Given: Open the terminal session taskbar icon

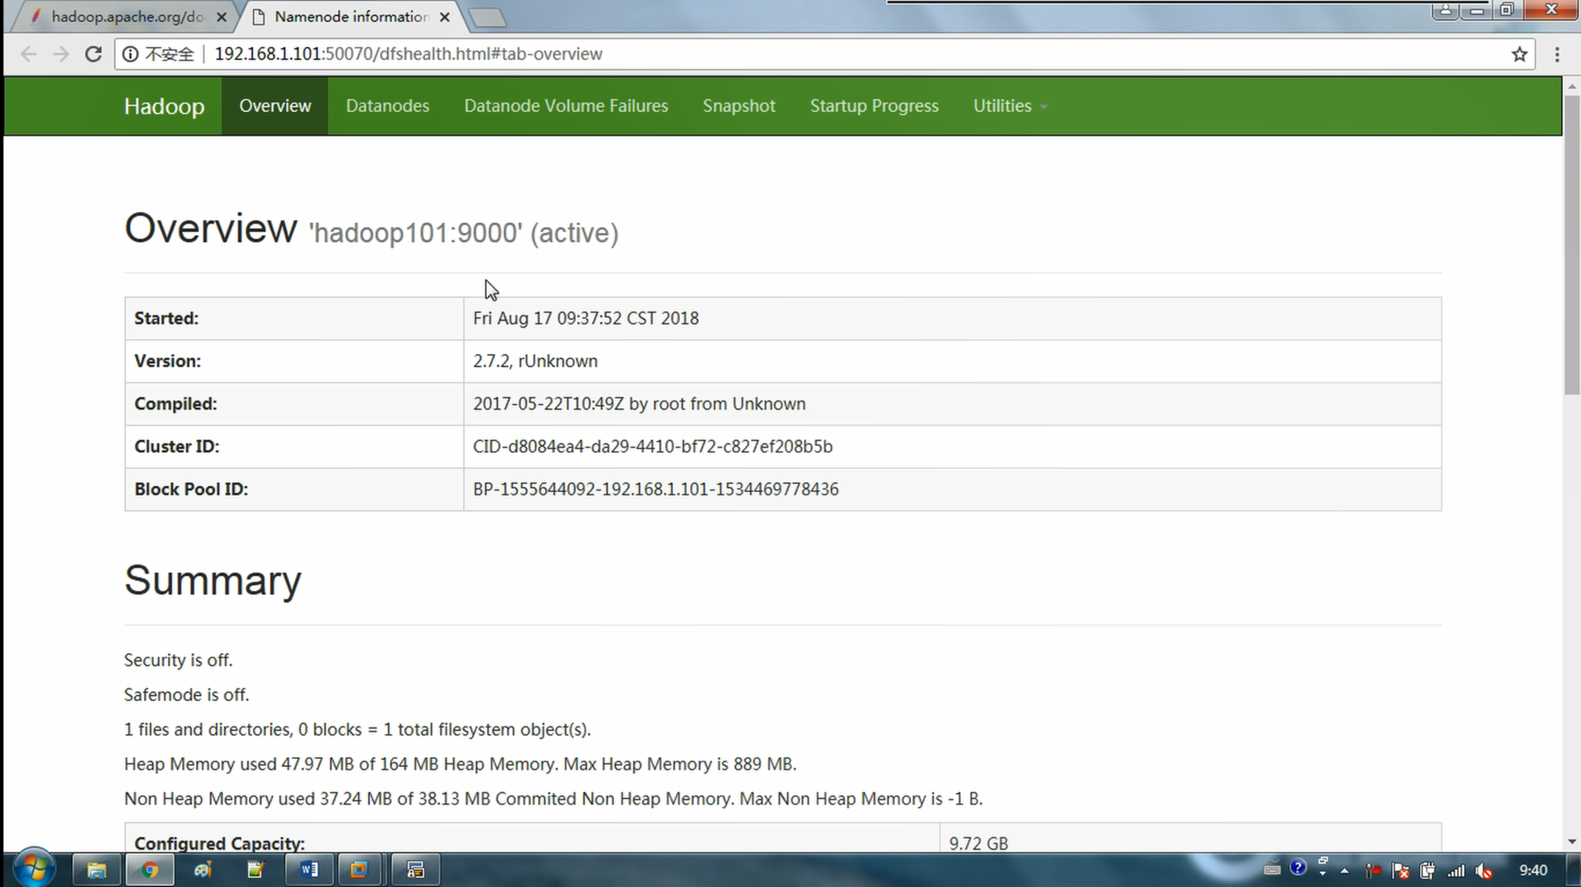Looking at the screenshot, I should click(x=415, y=870).
